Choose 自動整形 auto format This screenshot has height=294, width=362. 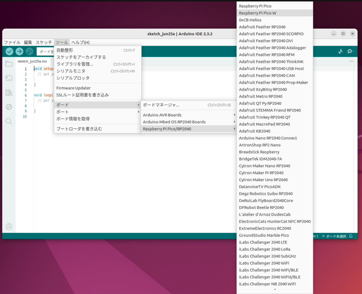[x=98, y=50]
